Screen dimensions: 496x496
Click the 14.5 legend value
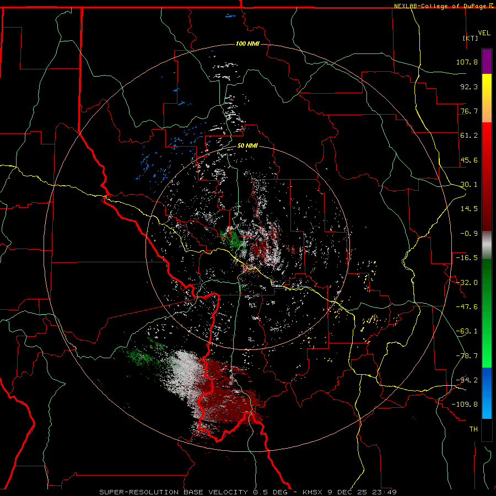click(x=469, y=209)
